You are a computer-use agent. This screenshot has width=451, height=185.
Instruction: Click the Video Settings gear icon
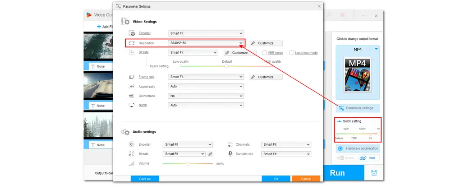tap(125, 22)
